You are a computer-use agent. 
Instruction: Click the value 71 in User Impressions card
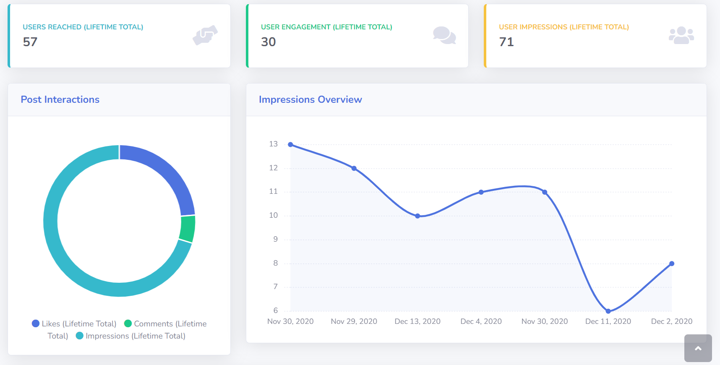tap(506, 42)
